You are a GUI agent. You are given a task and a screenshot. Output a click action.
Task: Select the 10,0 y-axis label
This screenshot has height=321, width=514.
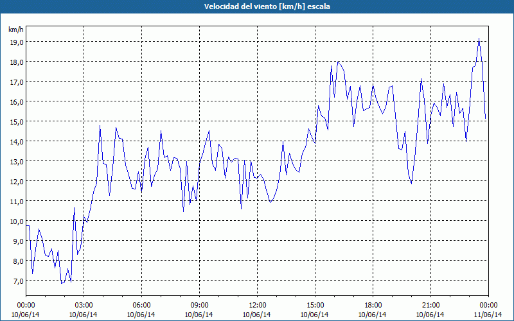(17, 221)
